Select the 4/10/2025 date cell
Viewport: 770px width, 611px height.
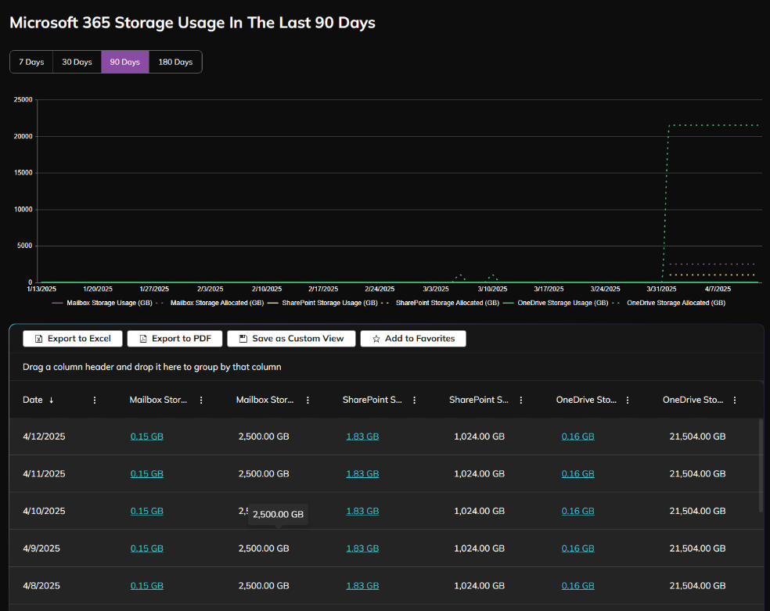(44, 511)
